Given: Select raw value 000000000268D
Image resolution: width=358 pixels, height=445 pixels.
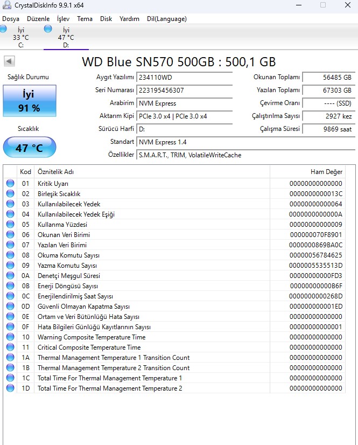Looking at the screenshot, I should 315,296.
